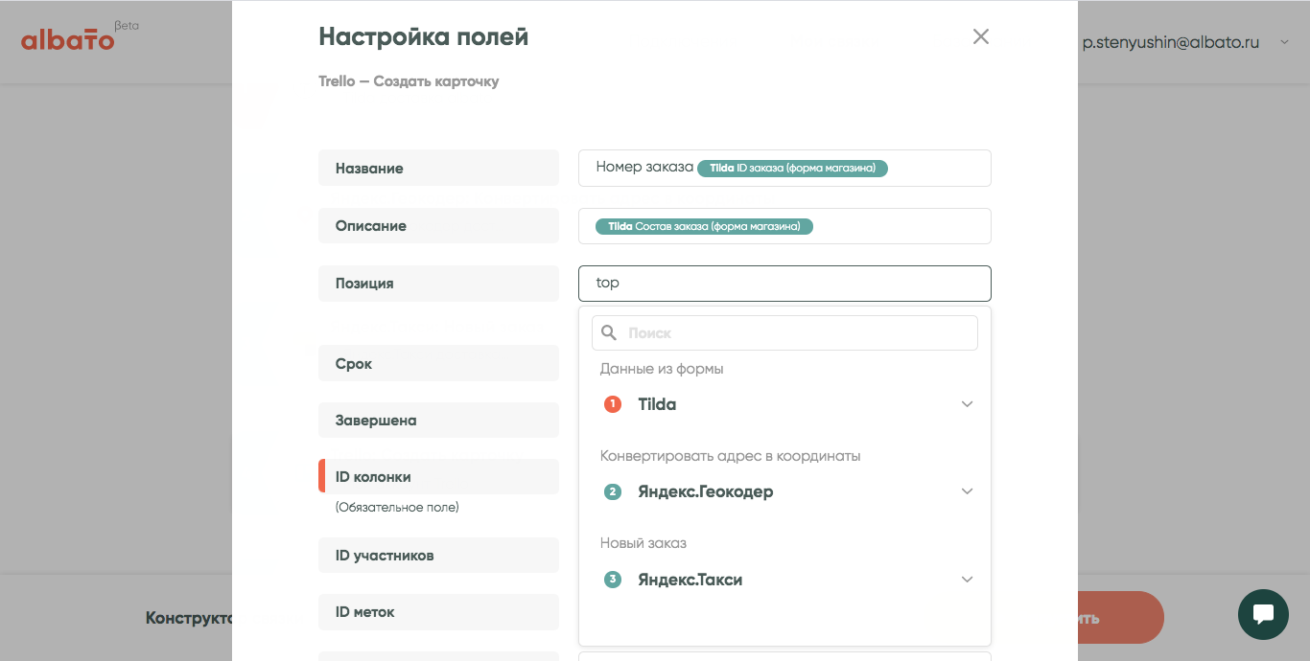1310x661 pixels.
Task: Click the Описание value field
Action: (x=784, y=226)
